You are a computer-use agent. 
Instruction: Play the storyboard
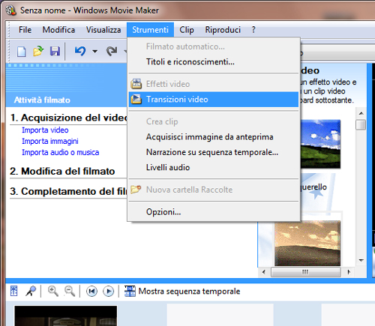pyautogui.click(x=109, y=292)
